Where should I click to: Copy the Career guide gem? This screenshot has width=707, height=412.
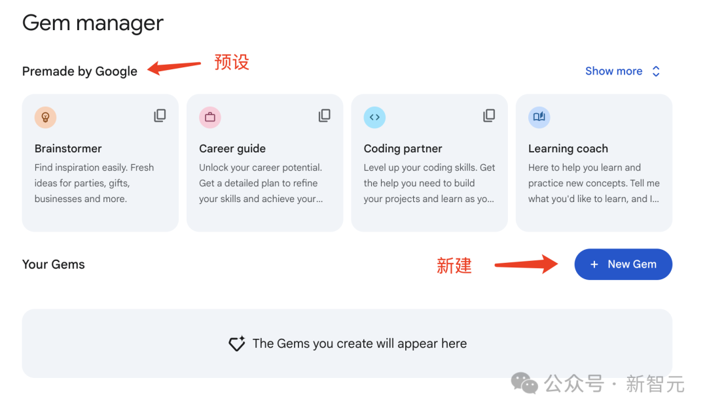click(324, 116)
